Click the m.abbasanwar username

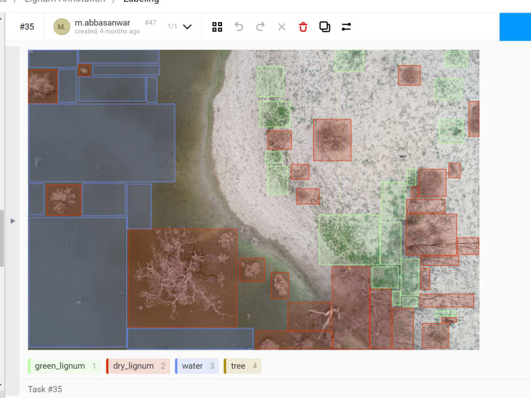pyautogui.click(x=102, y=23)
